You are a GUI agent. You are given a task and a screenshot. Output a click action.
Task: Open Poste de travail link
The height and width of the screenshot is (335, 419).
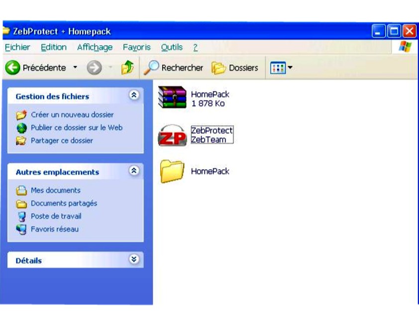tap(56, 217)
